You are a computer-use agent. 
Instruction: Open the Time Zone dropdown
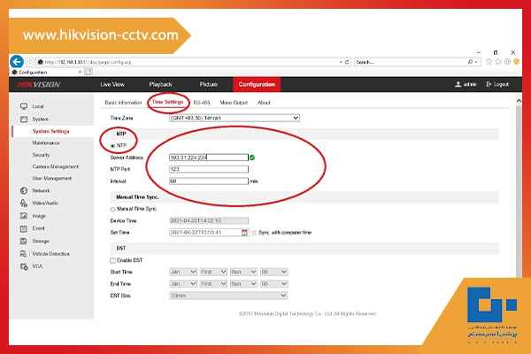(235, 118)
